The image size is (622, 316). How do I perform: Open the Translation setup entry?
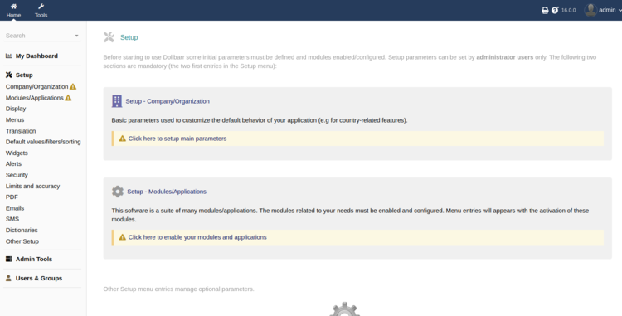pyautogui.click(x=21, y=131)
